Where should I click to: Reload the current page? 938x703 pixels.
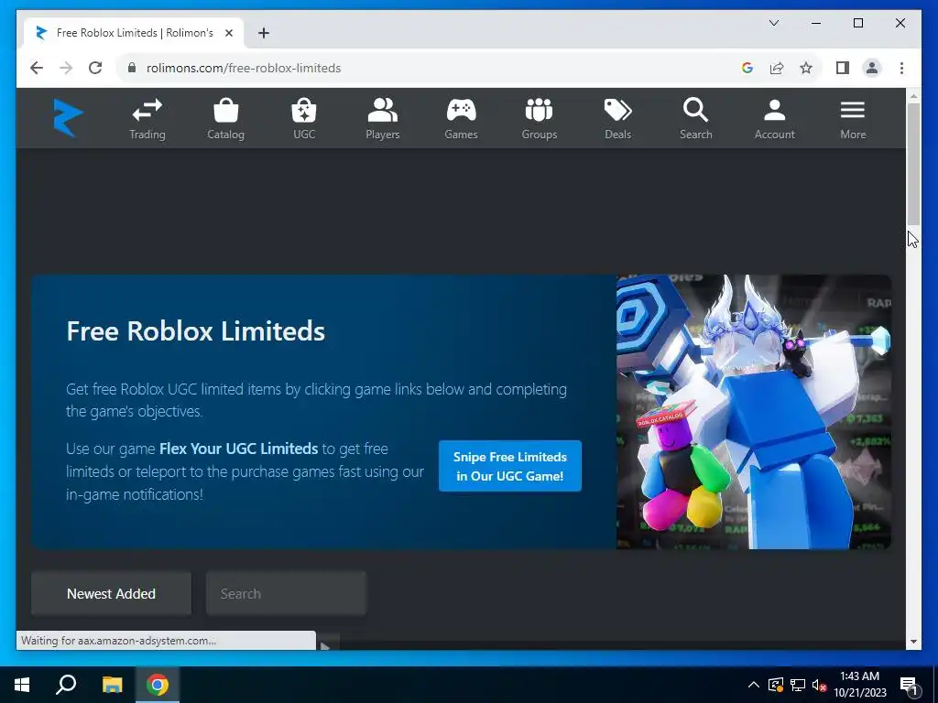(95, 68)
